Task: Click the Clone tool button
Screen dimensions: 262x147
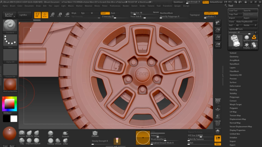Action: [232, 22]
